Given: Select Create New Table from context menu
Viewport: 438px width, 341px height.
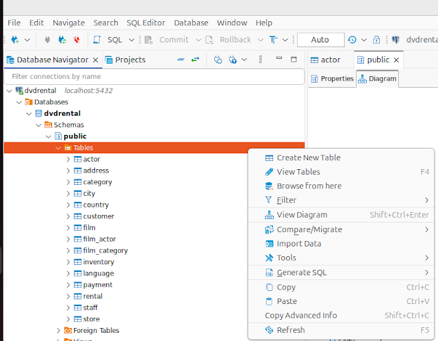Looking at the screenshot, I should click(x=341, y=157).
